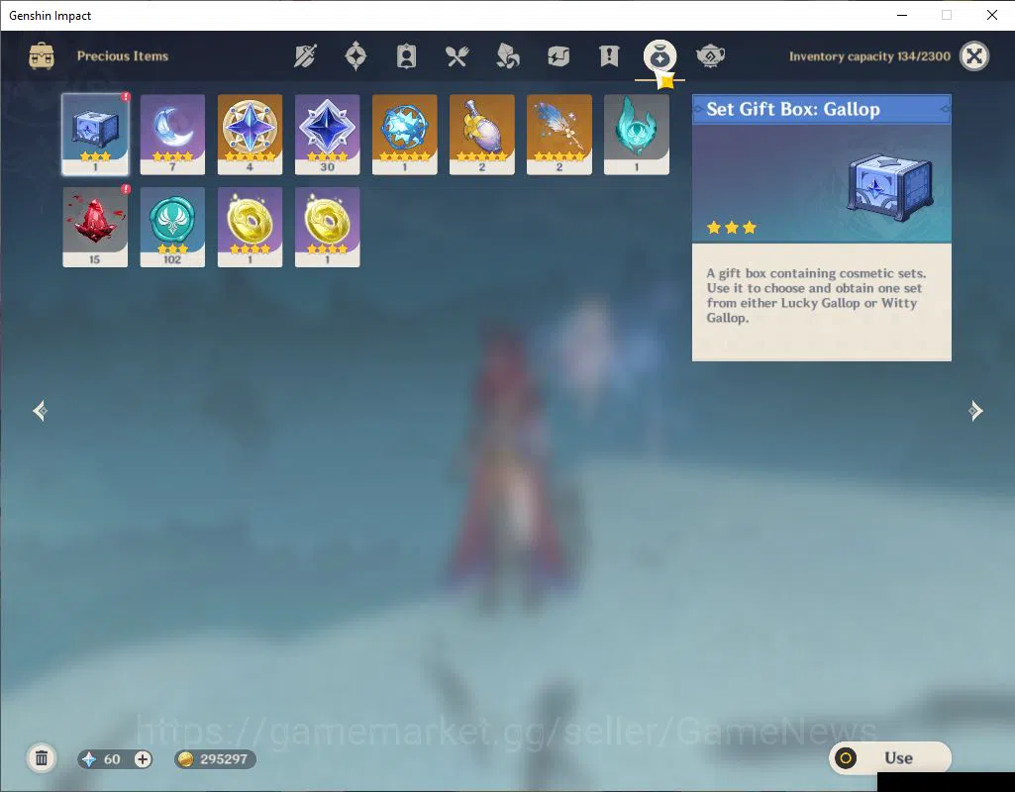Go to next inventory category arrow
The height and width of the screenshot is (792, 1015).
975,411
